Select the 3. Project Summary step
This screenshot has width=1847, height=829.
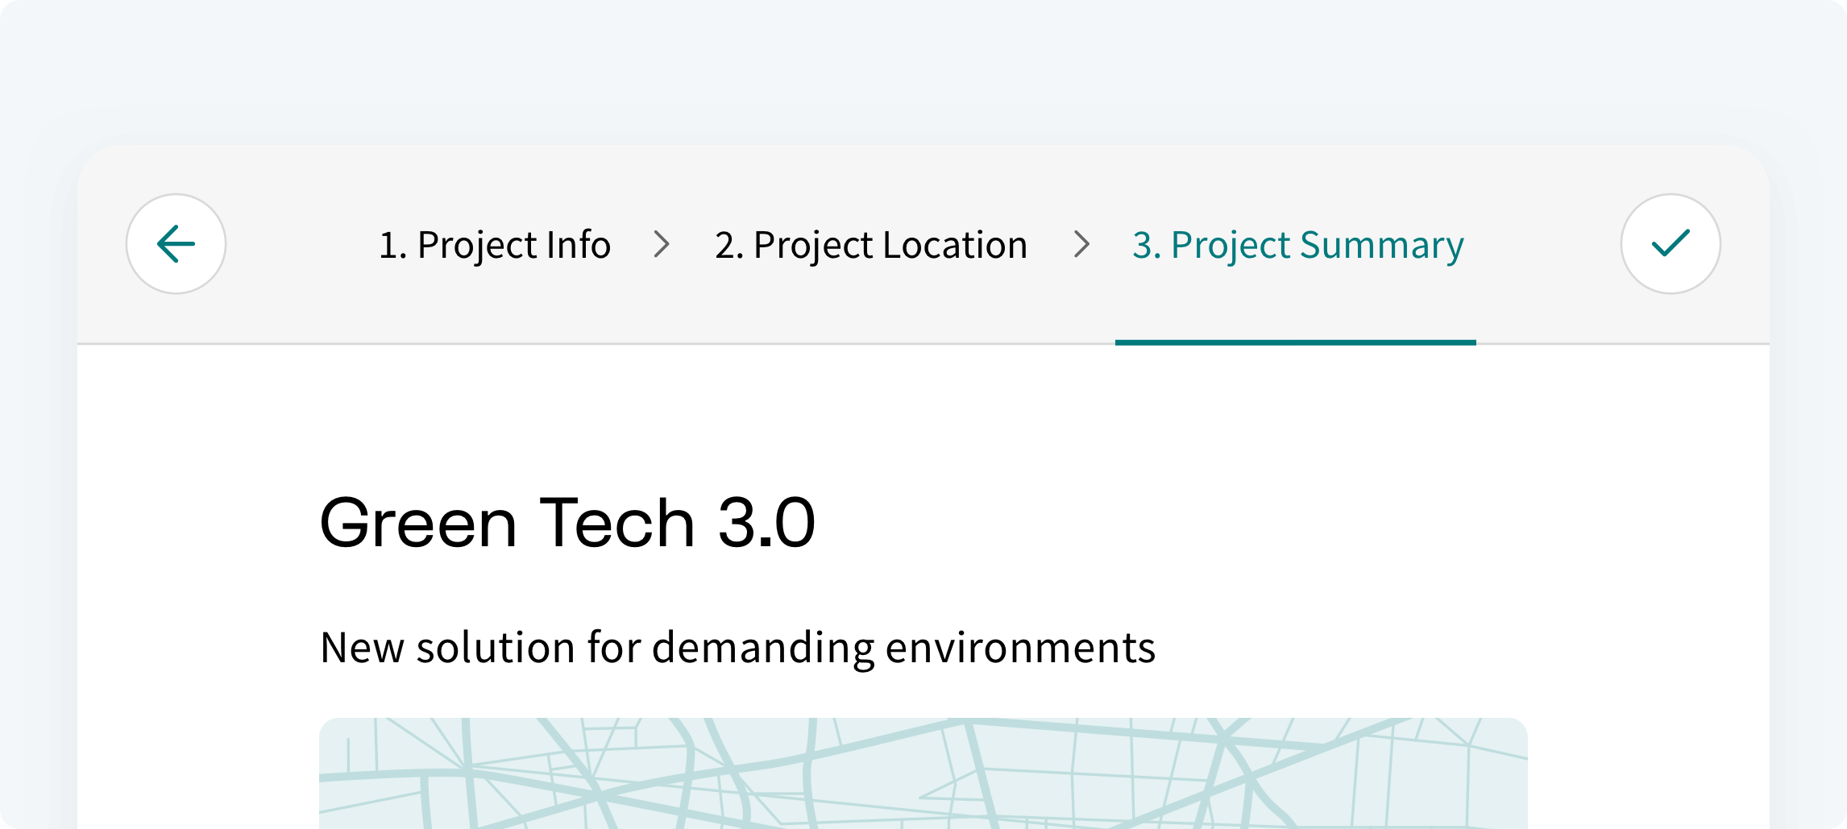[x=1297, y=245]
